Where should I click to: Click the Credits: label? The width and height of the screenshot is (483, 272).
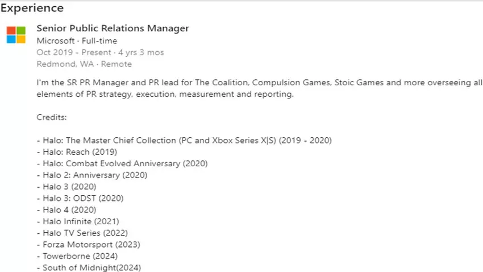52,117
